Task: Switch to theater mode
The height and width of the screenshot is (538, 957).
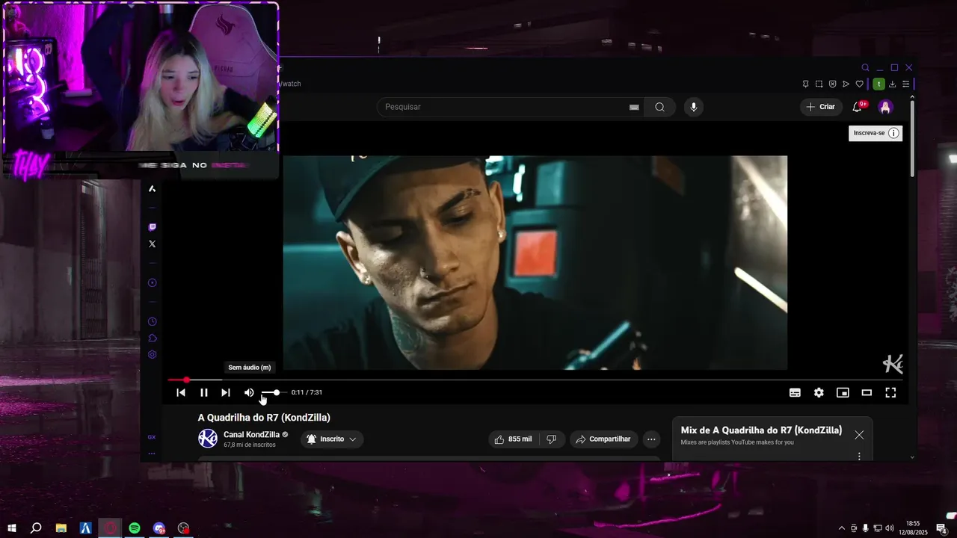Action: tap(867, 392)
